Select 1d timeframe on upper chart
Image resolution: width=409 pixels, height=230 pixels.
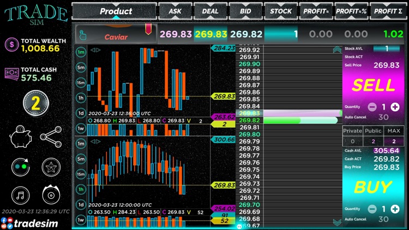pyautogui.click(x=81, y=113)
